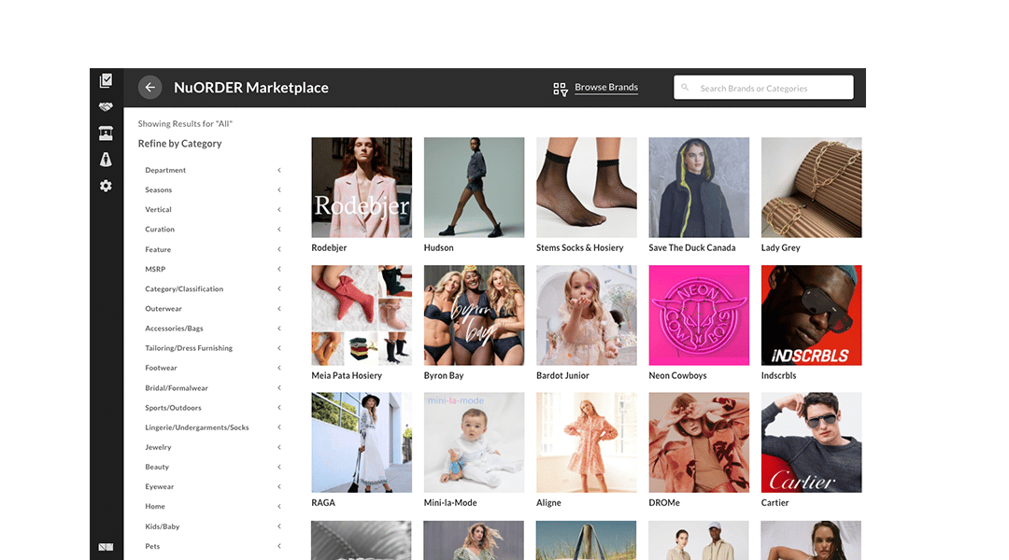
Task: Expand the Outerwear category filter
Action: tap(212, 309)
